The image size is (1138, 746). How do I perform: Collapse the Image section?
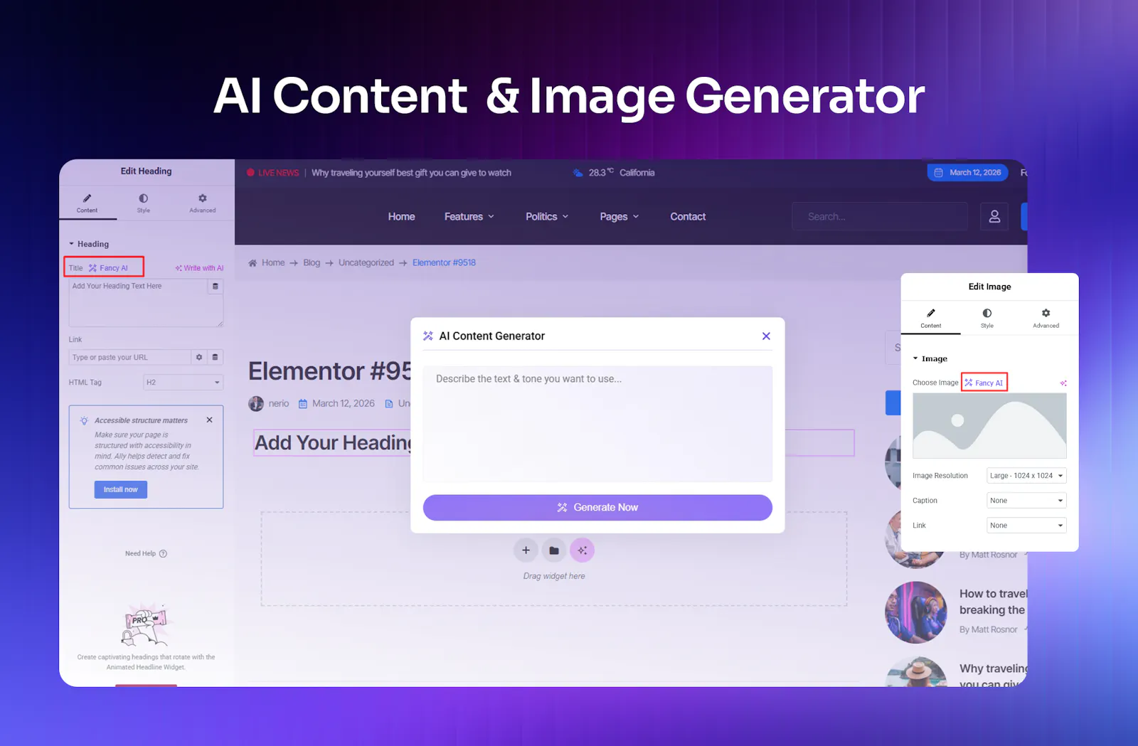point(930,358)
